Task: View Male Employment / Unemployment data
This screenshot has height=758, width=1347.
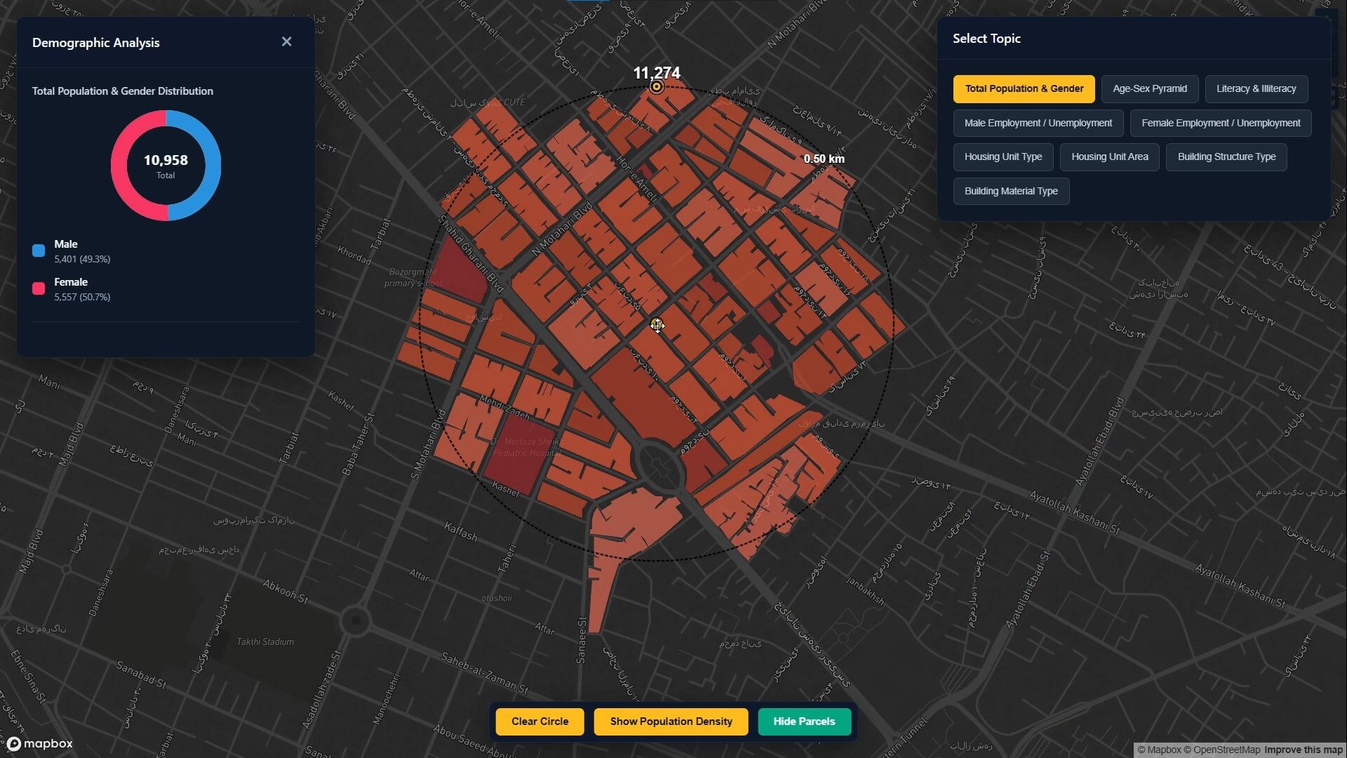Action: tap(1038, 123)
